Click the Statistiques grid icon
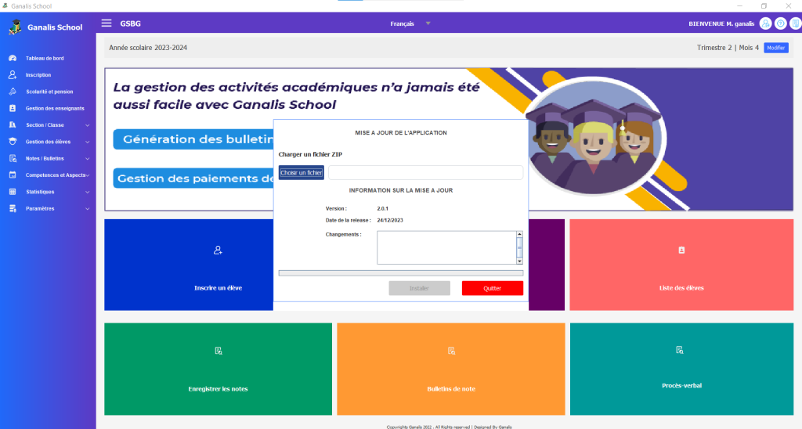The width and height of the screenshot is (802, 429). (13, 192)
